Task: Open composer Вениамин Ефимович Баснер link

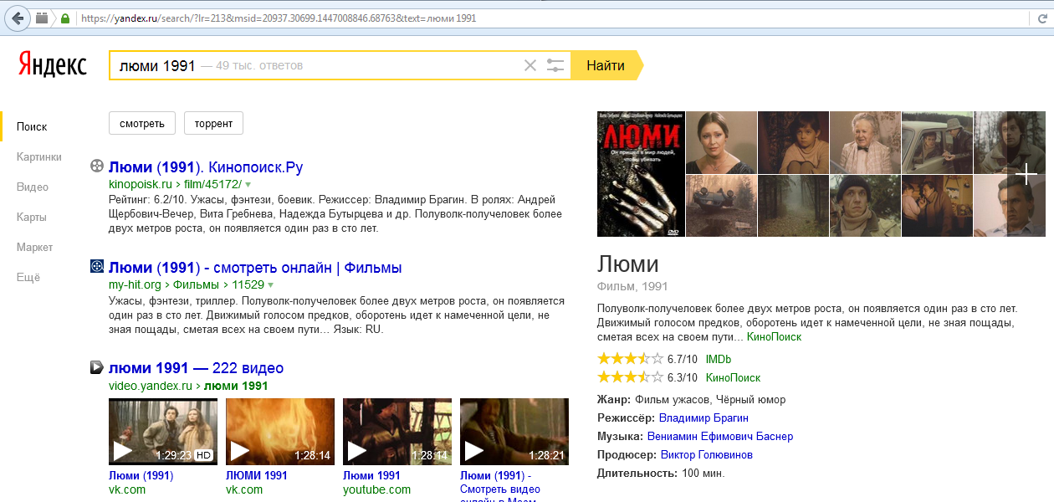Action: pos(720,436)
